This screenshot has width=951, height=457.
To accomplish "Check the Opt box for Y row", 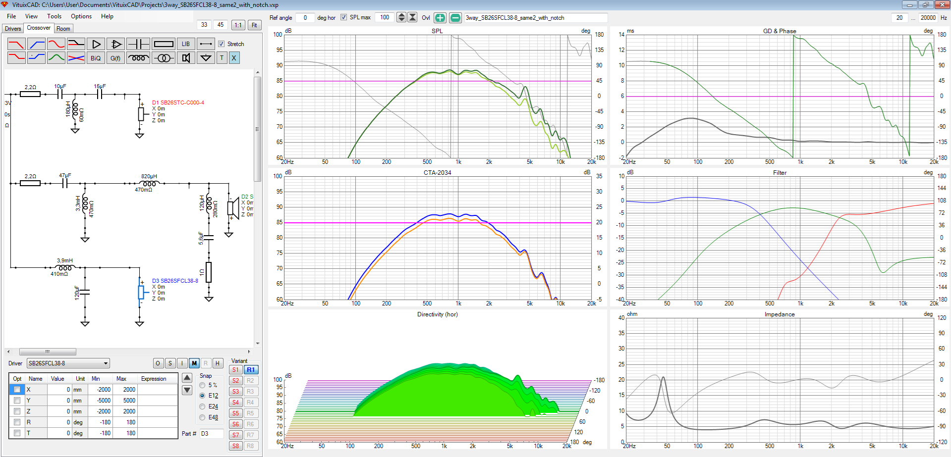I will (17, 401).
